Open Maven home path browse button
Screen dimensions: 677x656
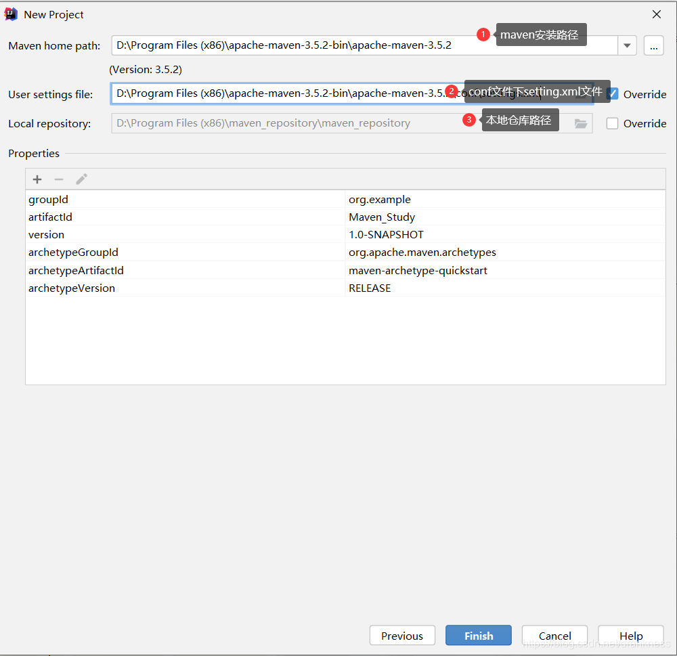pos(654,45)
